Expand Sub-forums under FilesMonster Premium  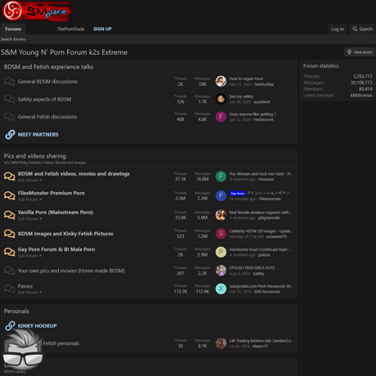click(29, 199)
